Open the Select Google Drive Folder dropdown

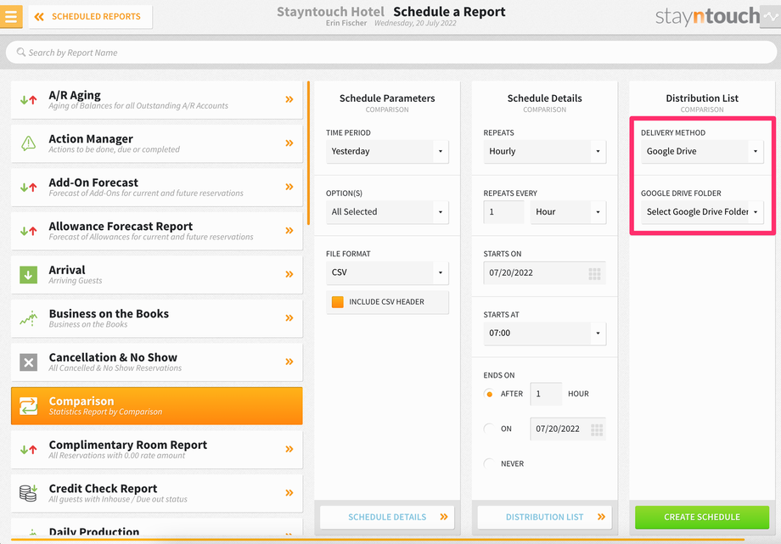coord(702,211)
